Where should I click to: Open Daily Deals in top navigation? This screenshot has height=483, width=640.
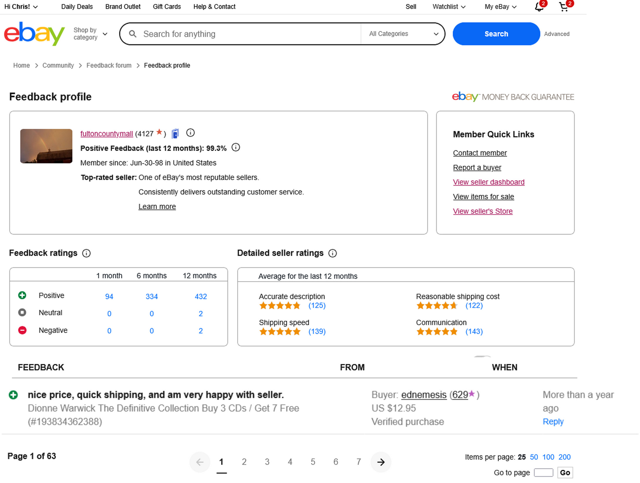point(77,7)
